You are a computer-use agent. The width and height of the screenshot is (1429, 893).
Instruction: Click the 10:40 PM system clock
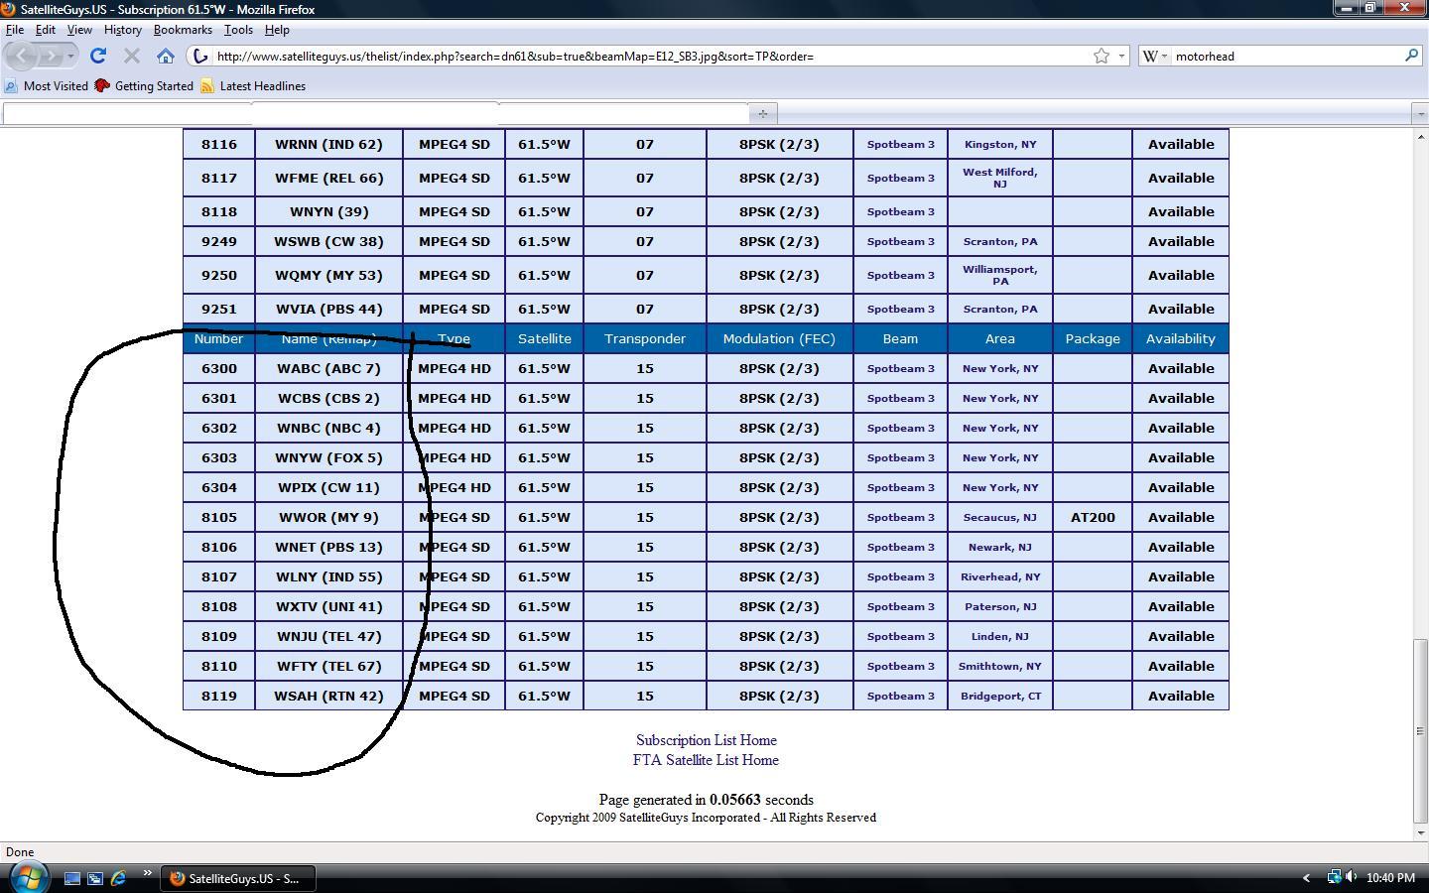(1390, 878)
